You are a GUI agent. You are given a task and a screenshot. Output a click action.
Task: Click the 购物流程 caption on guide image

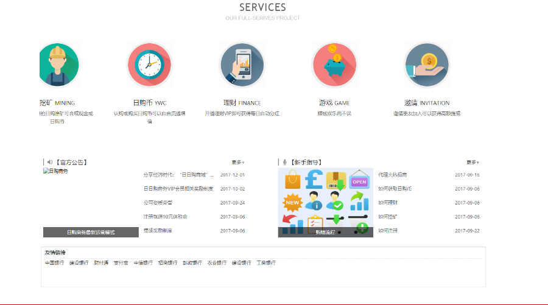pos(325,233)
